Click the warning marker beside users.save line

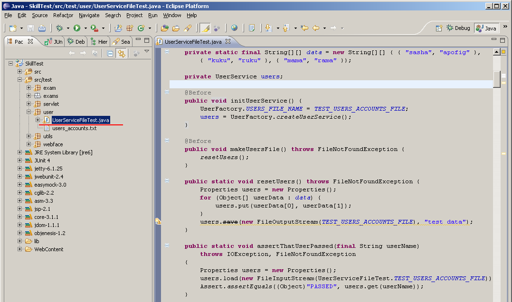pos(158,222)
